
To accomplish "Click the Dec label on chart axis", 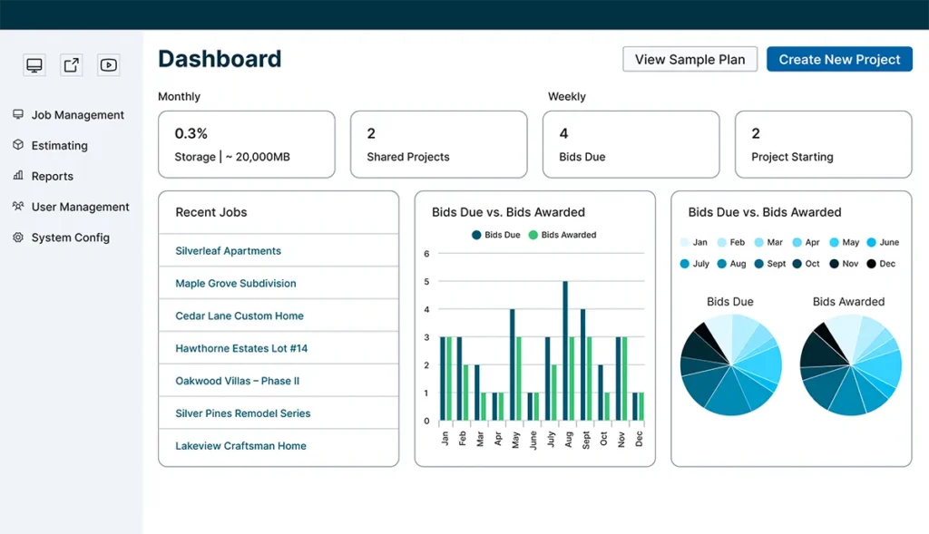I will click(x=639, y=439).
